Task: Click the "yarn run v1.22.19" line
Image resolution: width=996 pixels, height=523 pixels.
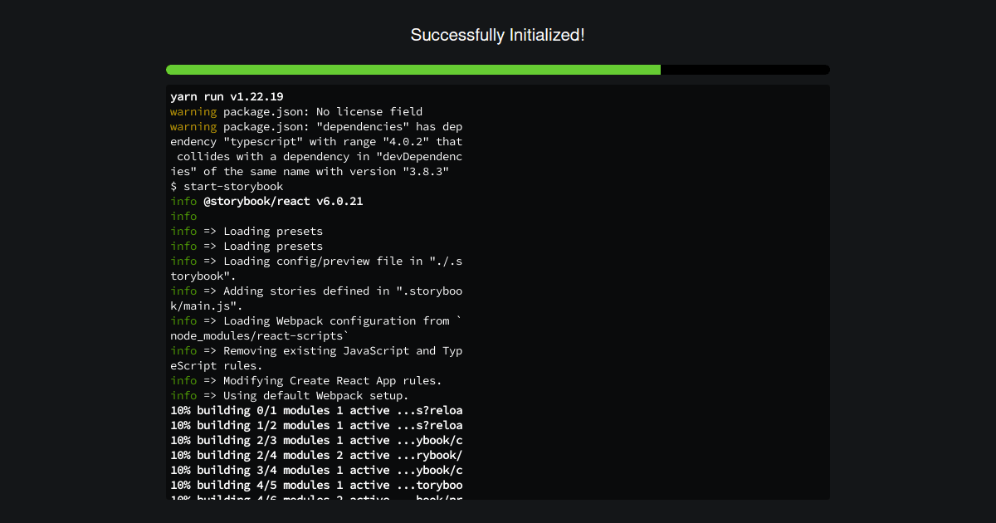Action: click(227, 96)
